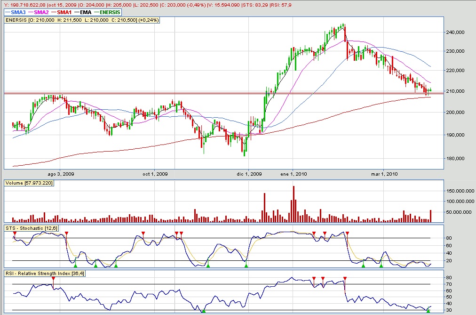Click the C: 203,000 (-0,49%) header value
Viewport: 476px width, 315px height.
(183, 5)
